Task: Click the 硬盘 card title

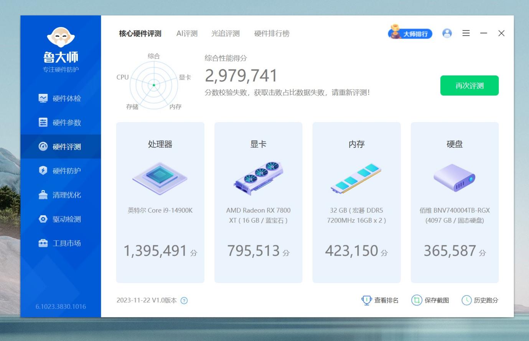Action: (455, 144)
